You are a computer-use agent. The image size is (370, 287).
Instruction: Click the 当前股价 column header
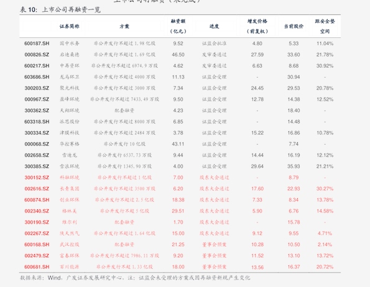294,26
